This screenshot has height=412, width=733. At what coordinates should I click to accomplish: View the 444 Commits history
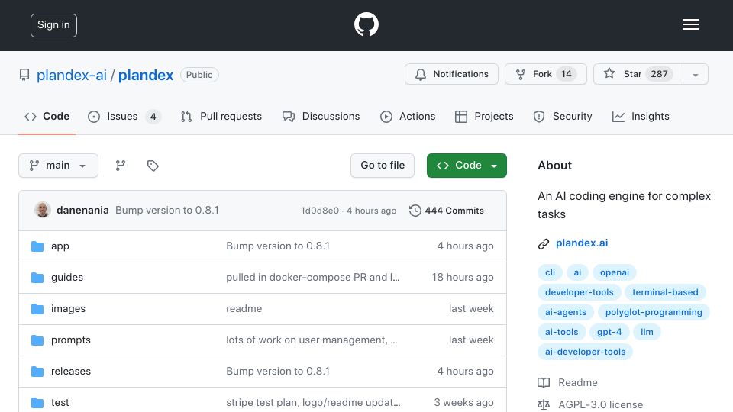pos(447,211)
